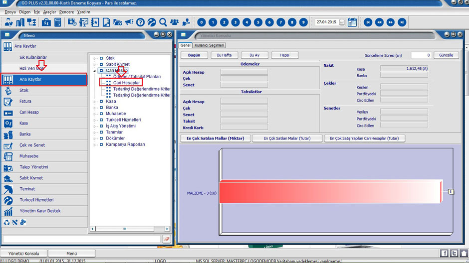Open the starred notebook toolbar icon

pos(95,22)
